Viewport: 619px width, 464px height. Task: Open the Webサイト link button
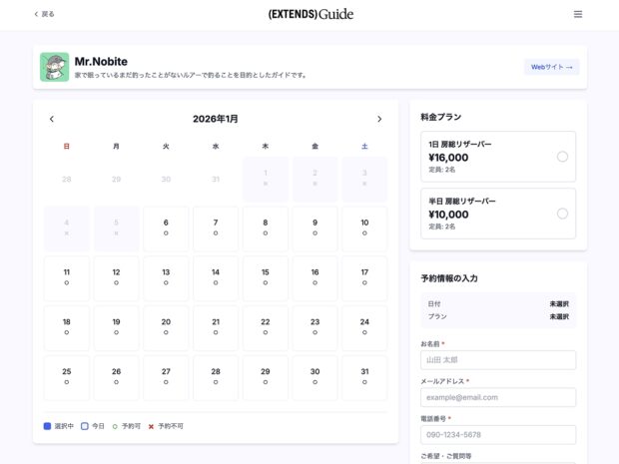[x=552, y=67]
